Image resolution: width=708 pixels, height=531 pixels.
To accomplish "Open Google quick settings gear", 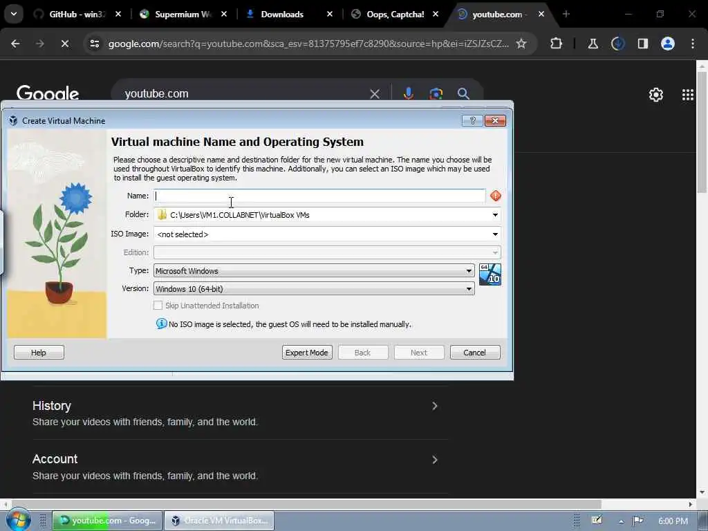I will (655, 95).
